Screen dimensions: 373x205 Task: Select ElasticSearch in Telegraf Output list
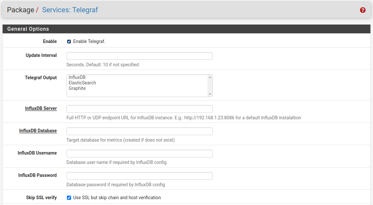pyautogui.click(x=82, y=83)
